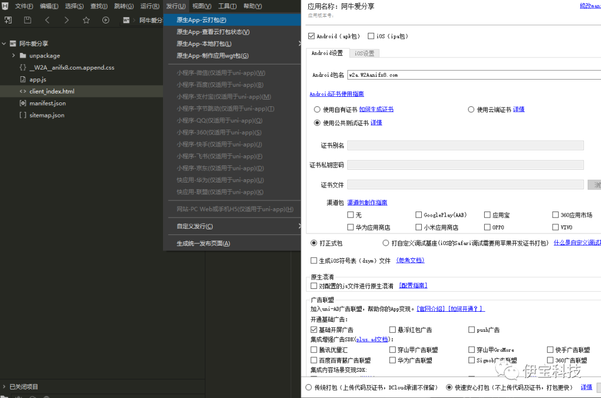The height and width of the screenshot is (398, 601).
Task: Click the 阿牛爱分享 project root icon
Action: pos(13,43)
